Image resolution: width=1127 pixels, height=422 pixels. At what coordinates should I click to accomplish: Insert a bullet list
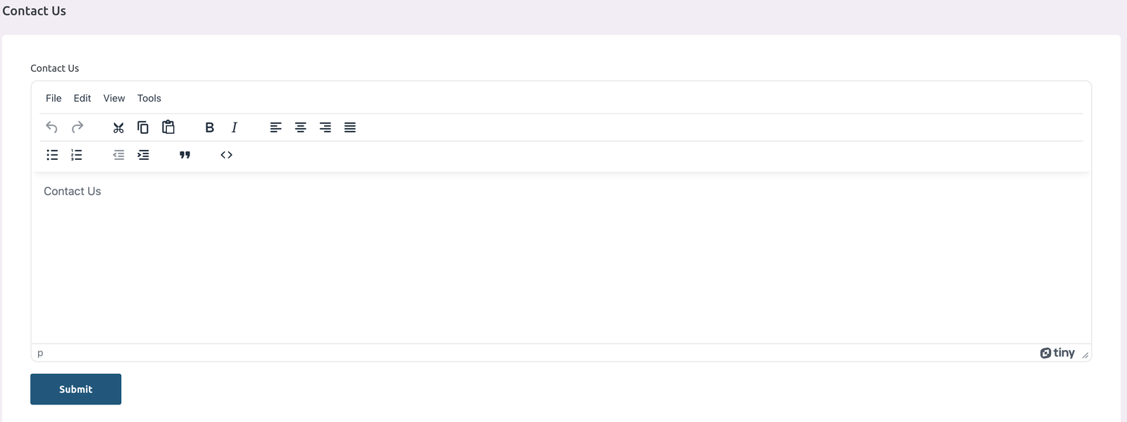tap(52, 155)
